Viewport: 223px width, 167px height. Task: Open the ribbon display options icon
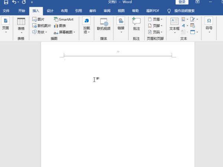click(197, 2)
